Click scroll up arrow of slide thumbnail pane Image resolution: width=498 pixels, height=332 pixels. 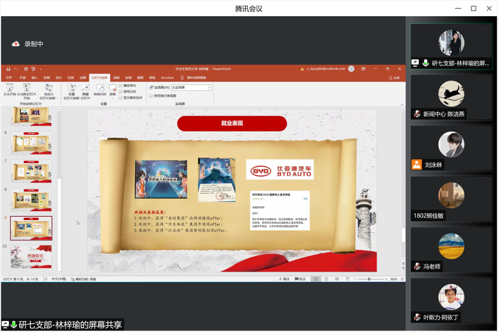coord(59,109)
